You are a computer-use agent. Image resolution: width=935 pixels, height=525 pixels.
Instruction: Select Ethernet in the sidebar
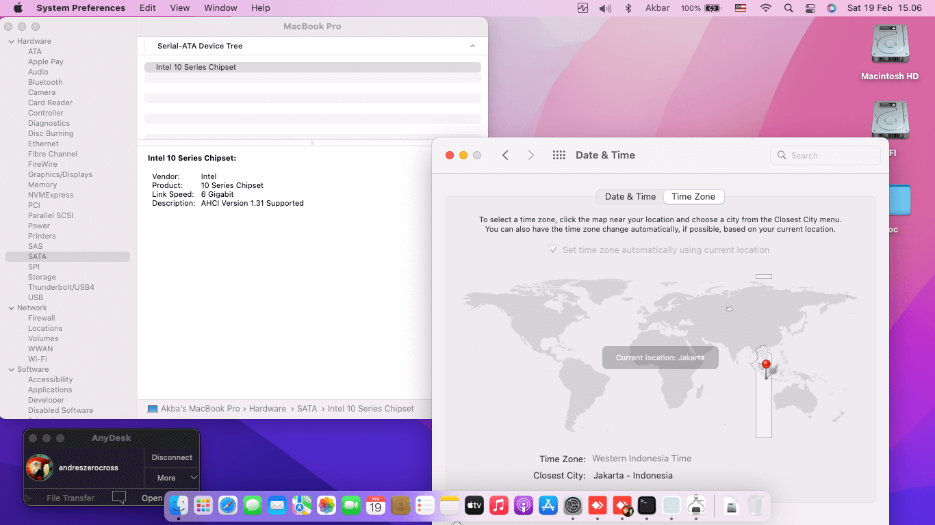[43, 144]
